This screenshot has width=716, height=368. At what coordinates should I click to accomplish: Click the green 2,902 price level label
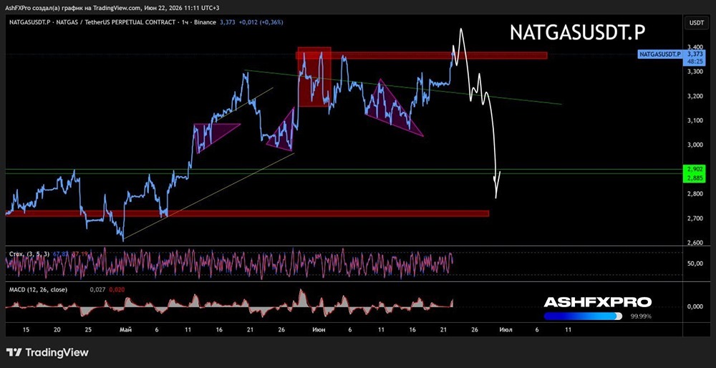pos(694,168)
